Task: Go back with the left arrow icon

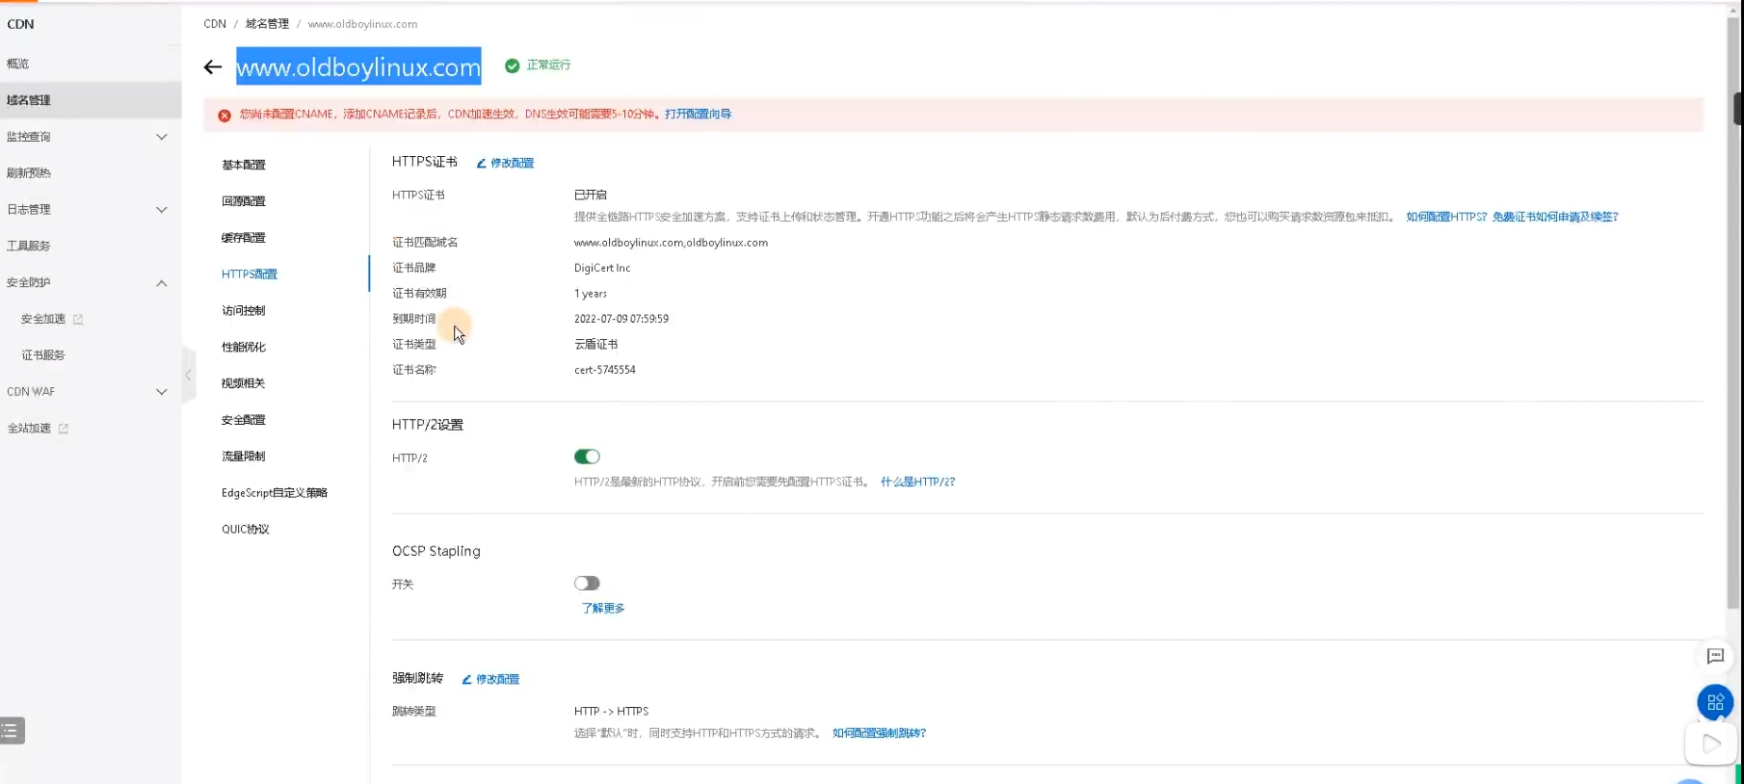Action: (213, 66)
